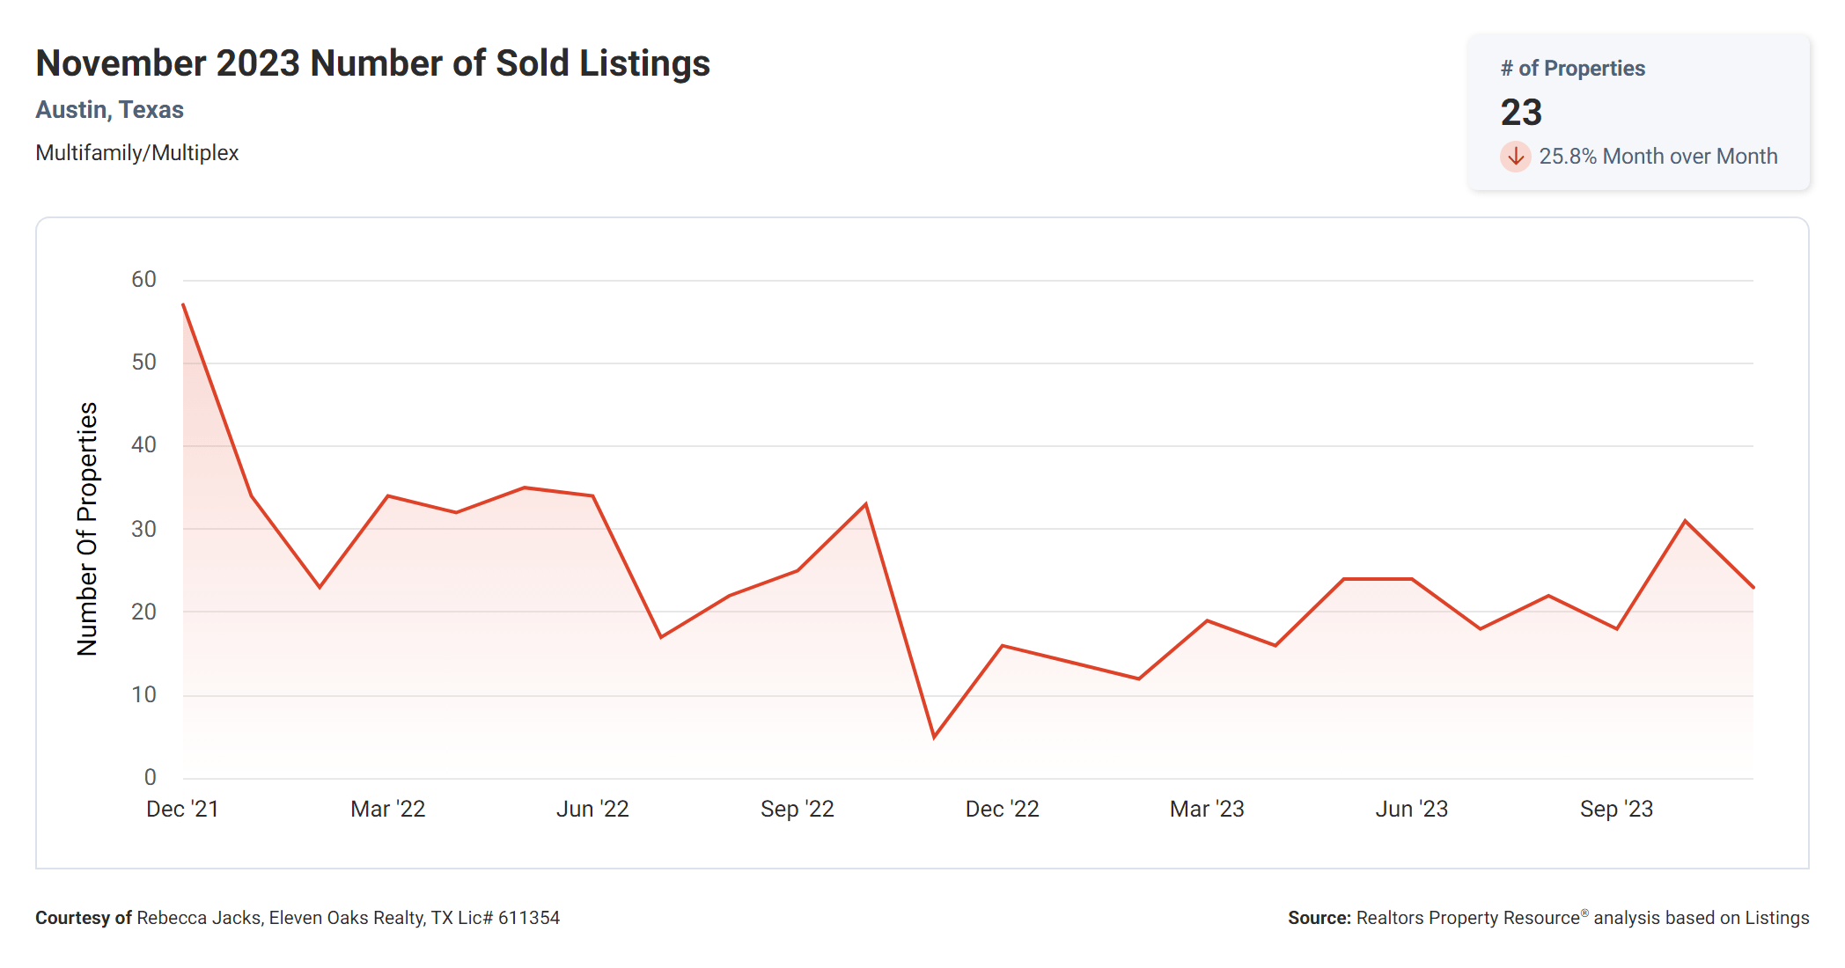Click the Jun '23 x-axis label
1845x968 pixels.
(x=1411, y=809)
